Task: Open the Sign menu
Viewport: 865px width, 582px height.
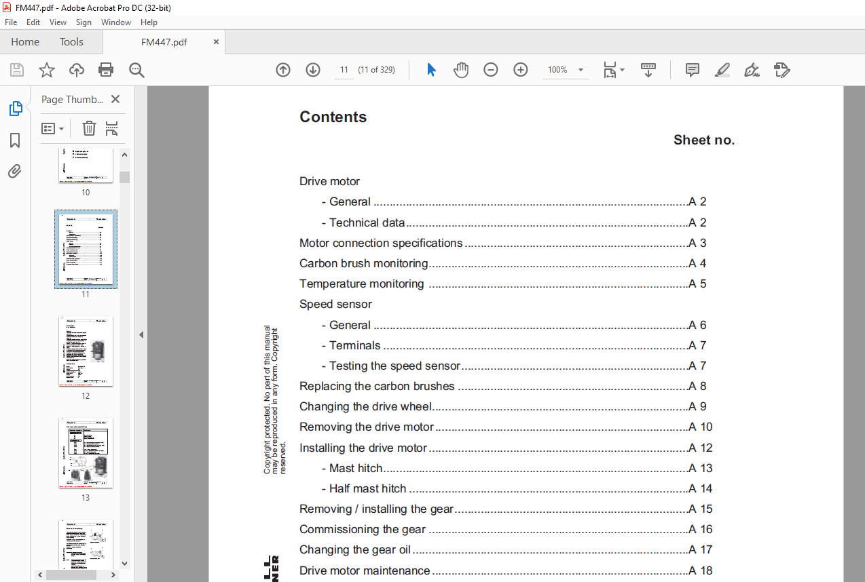Action: coord(84,22)
